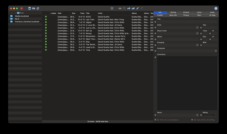Toggle the gray indicator dot beside Album field
Screen dimensions: 227x134
click(155, 39)
